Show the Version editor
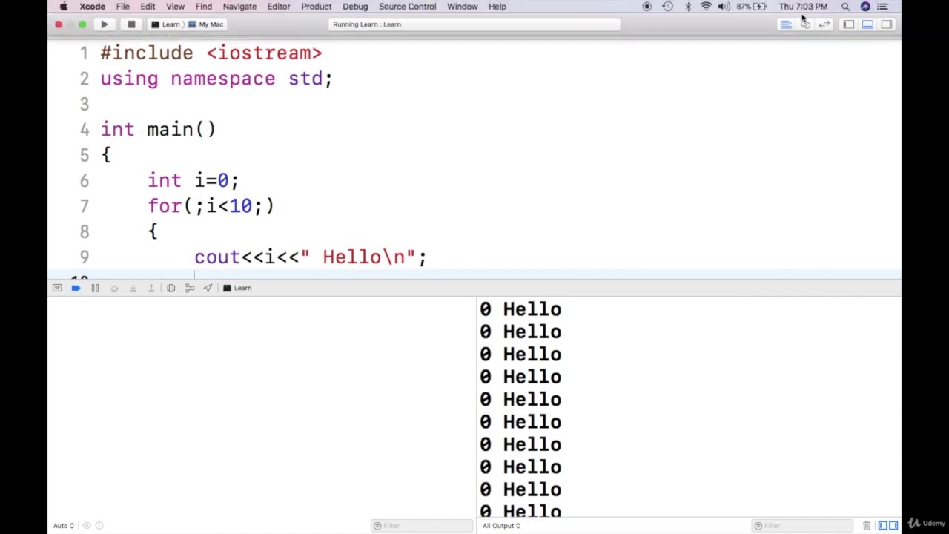This screenshot has width=949, height=534. point(824,24)
